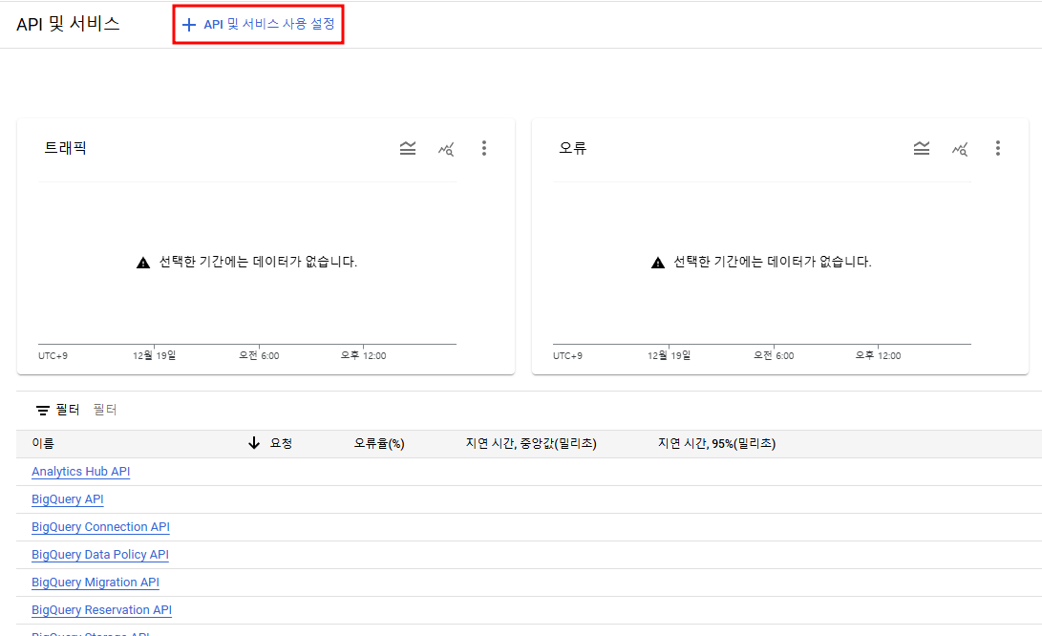Click the 필터 filter icon
The image size is (1042, 636).
coord(43,410)
